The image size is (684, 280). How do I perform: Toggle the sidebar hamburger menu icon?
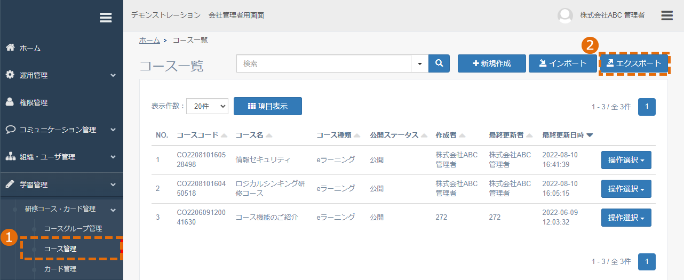[106, 18]
